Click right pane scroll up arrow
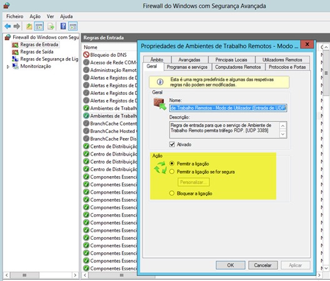The width and height of the screenshot is (330, 281). click(326, 47)
